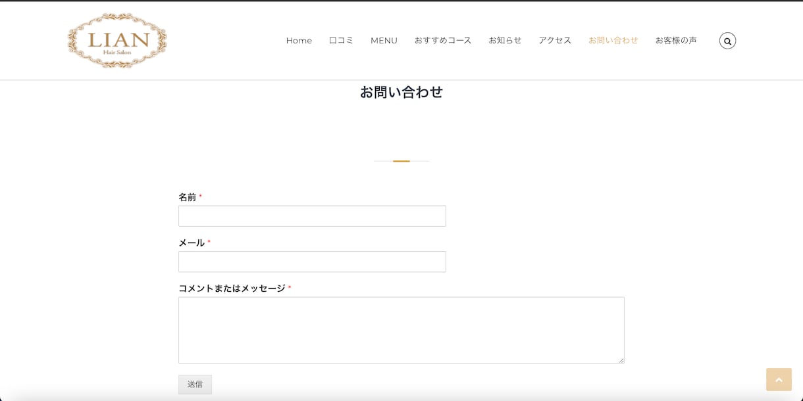This screenshot has width=803, height=401.
Task: Select the お問い合わせ menu item
Action: point(613,41)
